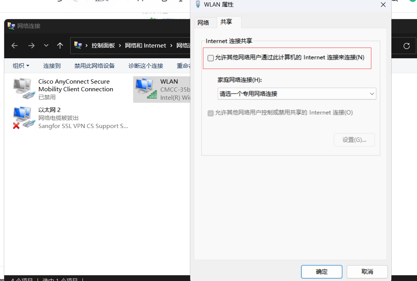The image size is (417, 281).
Task: Click 网络电缆被拔出 status text
Action: [x=59, y=118]
